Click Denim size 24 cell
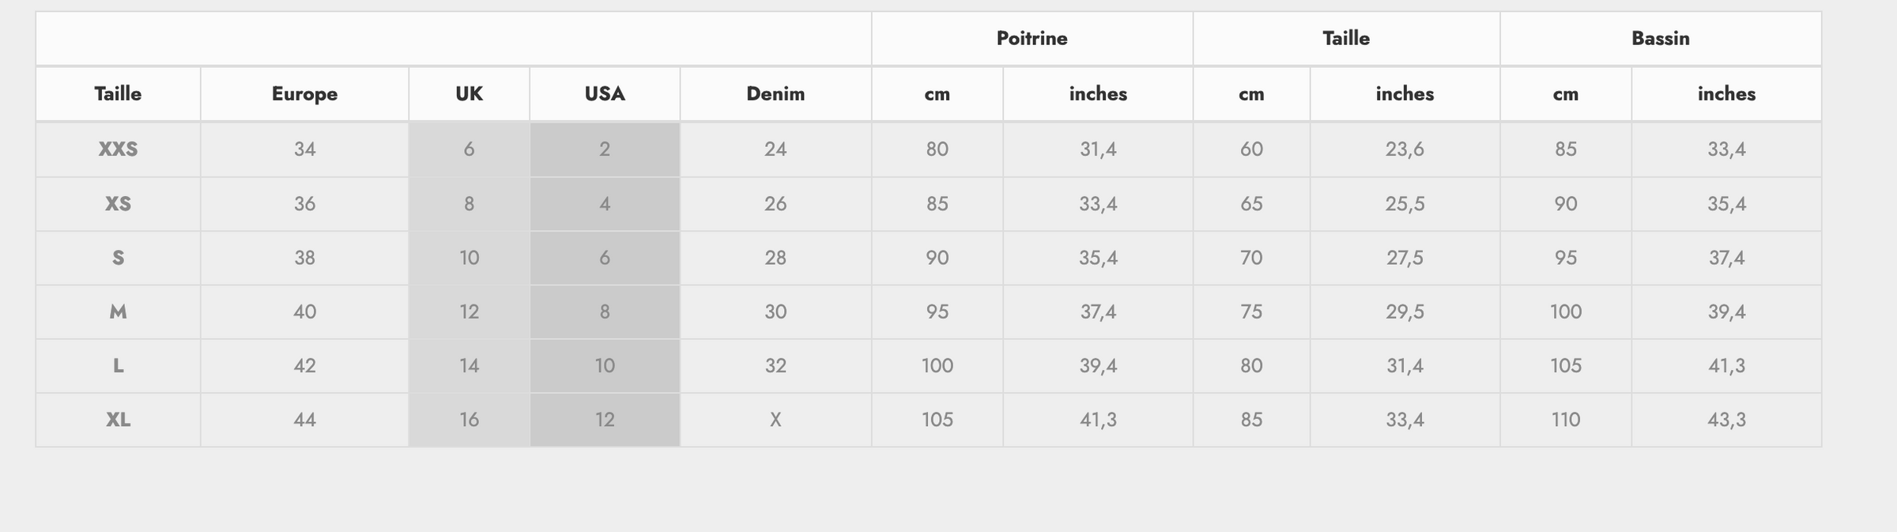Image resolution: width=1897 pixels, height=532 pixels. (775, 149)
